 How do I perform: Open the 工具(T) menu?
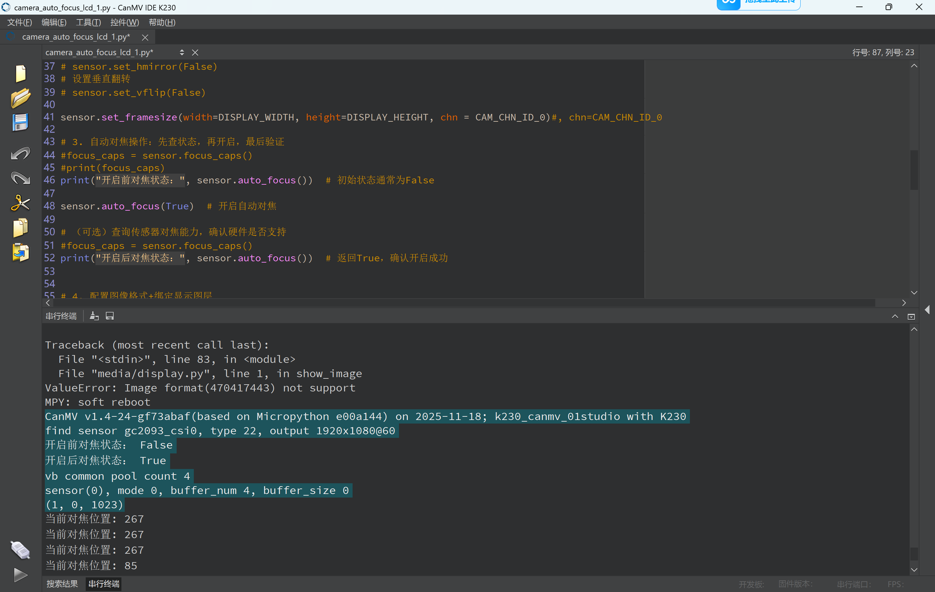pos(88,22)
